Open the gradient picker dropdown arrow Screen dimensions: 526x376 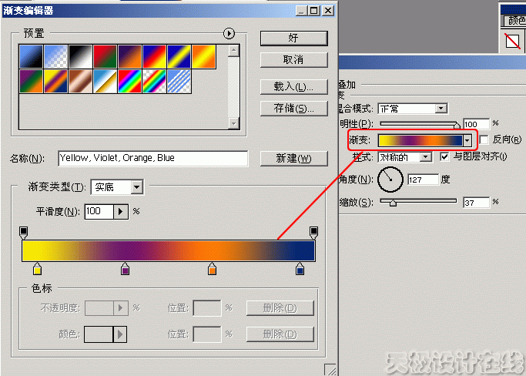pyautogui.click(x=467, y=140)
